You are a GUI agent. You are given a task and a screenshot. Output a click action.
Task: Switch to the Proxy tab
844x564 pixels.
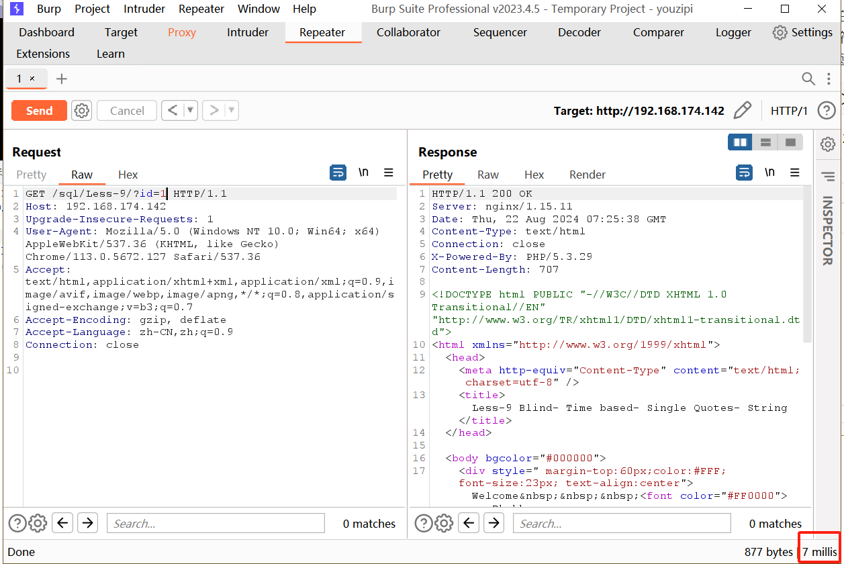pos(182,32)
